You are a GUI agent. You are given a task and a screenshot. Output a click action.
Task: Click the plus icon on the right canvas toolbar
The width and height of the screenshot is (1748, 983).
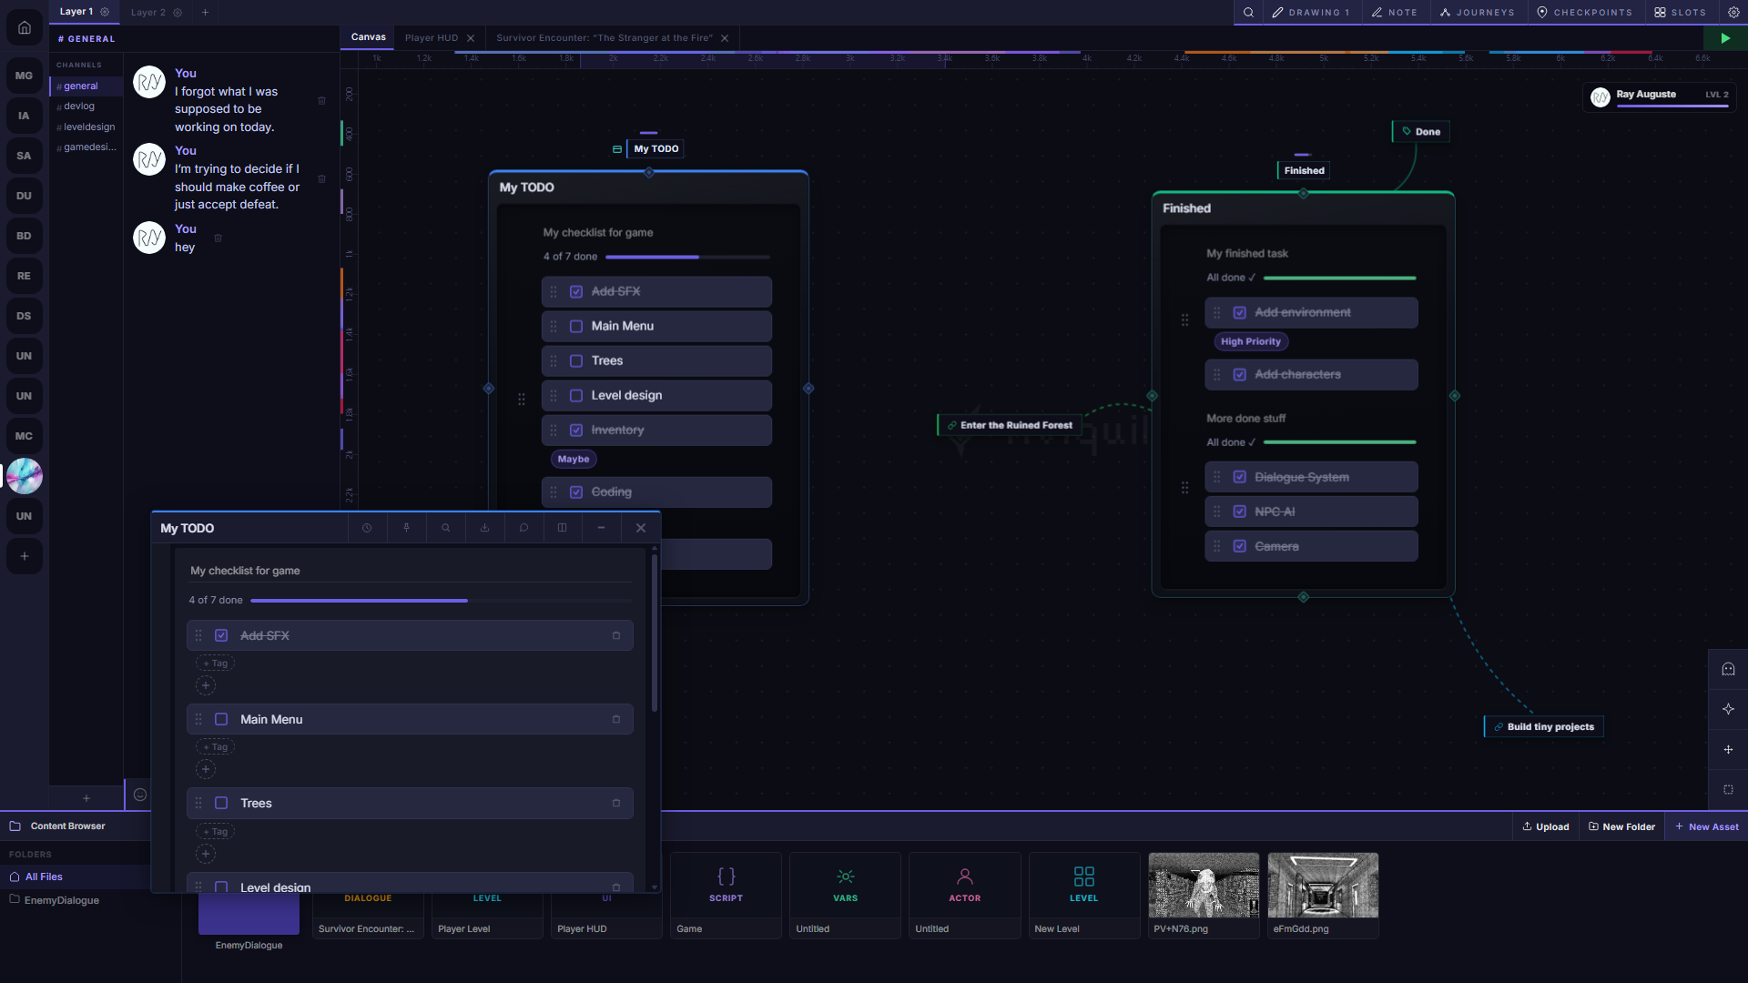(x=1728, y=750)
